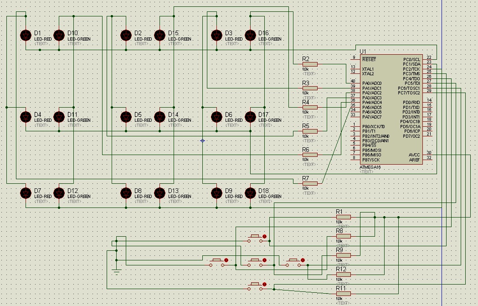478x306 pixels.
Task: Toggle latch dot of push button beside R8
Action: 265,236
